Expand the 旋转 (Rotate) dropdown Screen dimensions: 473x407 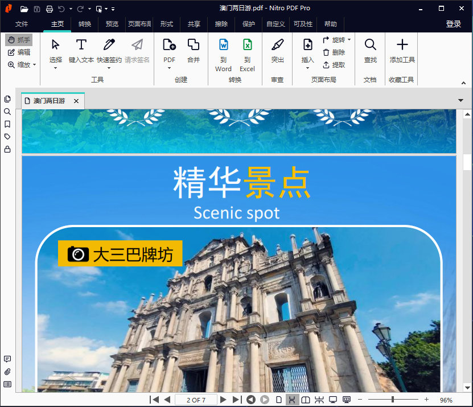(x=349, y=40)
